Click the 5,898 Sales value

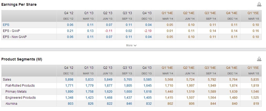pyautogui.click(x=69, y=79)
